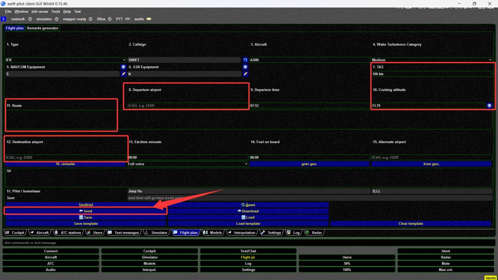Click the Save template button
The image size is (498, 280).
click(86, 224)
